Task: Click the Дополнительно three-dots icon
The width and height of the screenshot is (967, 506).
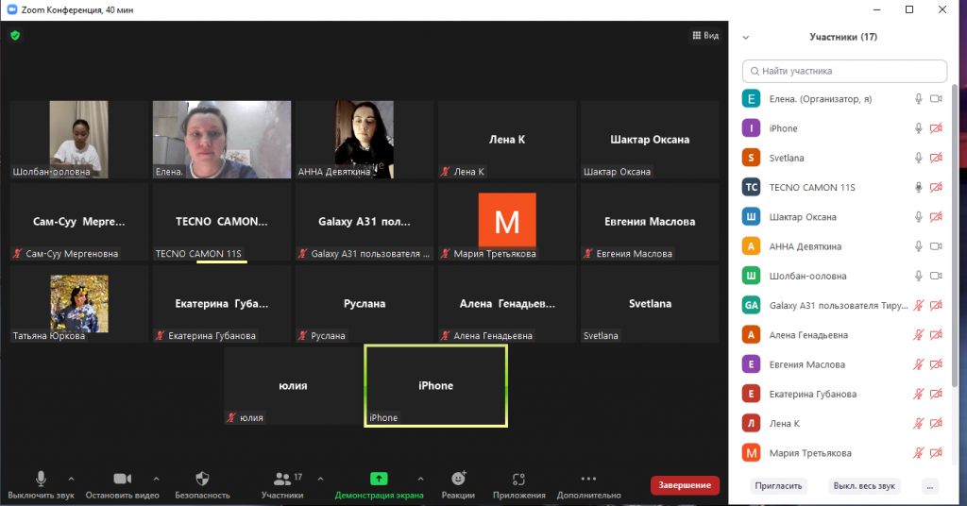Action: [x=588, y=480]
